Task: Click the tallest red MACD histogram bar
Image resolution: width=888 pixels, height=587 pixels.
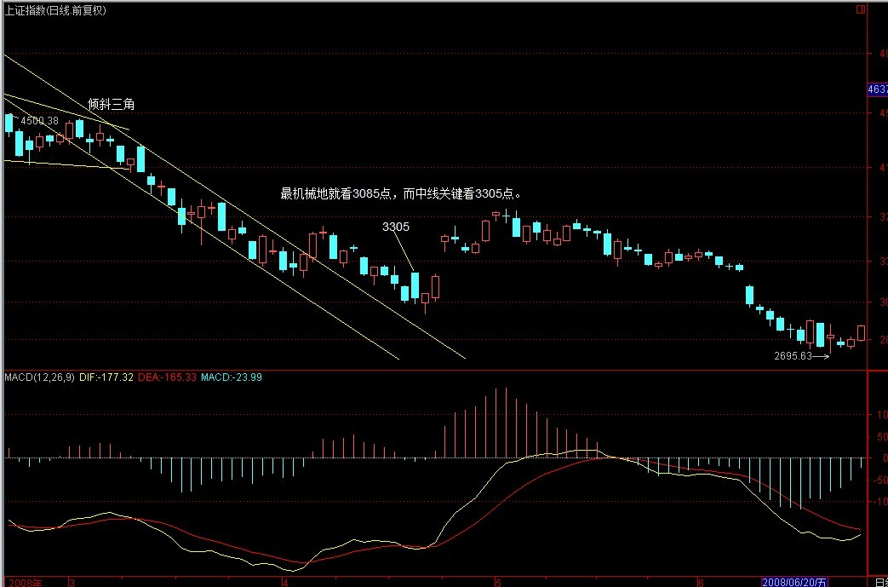Action: (x=506, y=423)
